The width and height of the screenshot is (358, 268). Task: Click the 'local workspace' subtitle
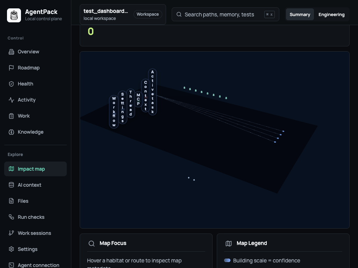point(100,18)
